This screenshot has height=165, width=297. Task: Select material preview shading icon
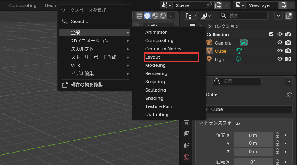pyautogui.click(x=155, y=16)
